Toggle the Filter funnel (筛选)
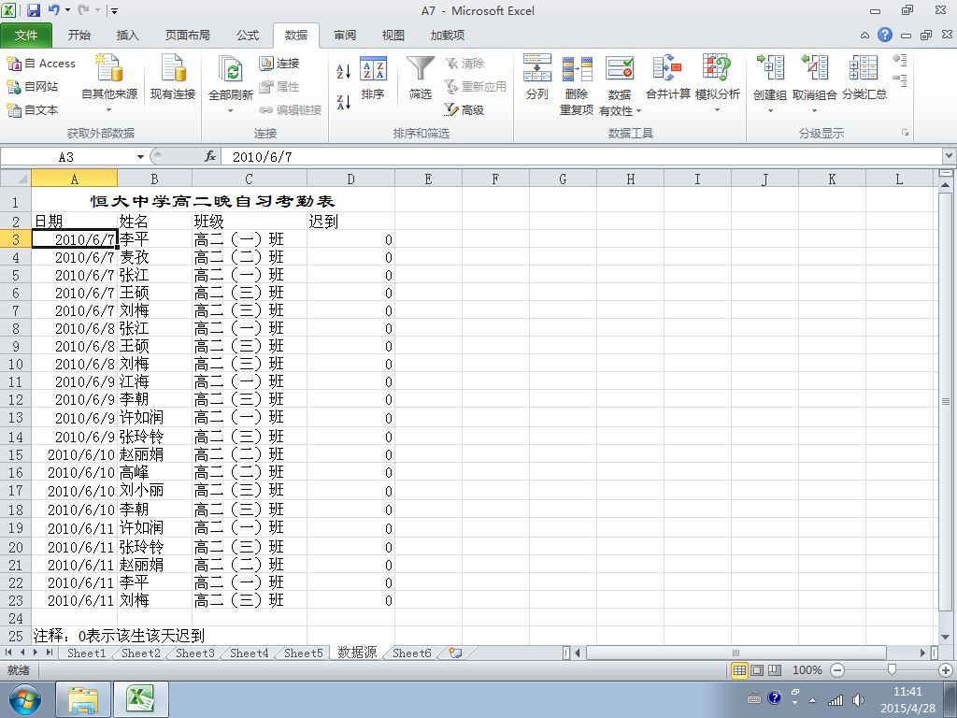The height and width of the screenshot is (718, 957). 421,78
